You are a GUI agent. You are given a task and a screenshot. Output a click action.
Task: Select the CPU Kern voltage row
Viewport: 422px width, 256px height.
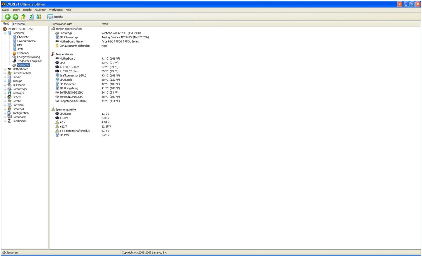(82, 114)
